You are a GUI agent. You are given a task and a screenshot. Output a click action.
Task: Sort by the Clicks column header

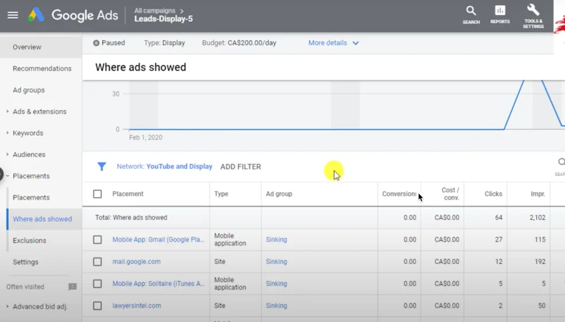pos(493,194)
